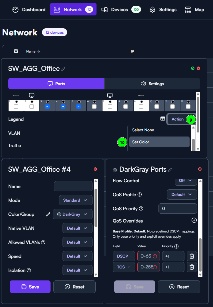Image resolution: width=213 pixels, height=307 pixels.
Task: Reset the DarkGray Ports panel
Action: (x=179, y=287)
